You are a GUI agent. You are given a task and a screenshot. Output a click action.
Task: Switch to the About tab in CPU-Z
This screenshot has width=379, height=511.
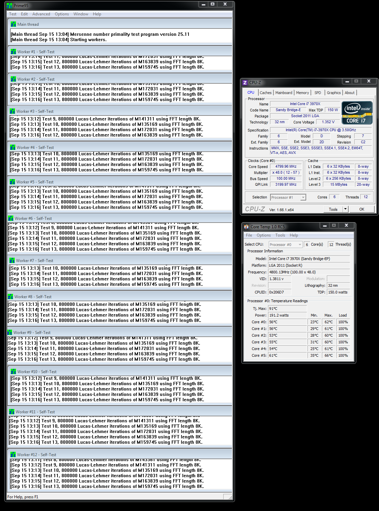(350, 93)
